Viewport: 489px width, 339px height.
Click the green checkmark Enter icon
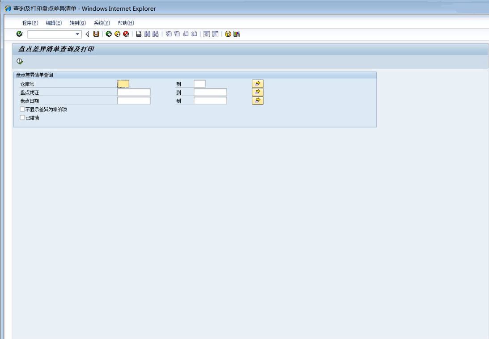(x=19, y=34)
